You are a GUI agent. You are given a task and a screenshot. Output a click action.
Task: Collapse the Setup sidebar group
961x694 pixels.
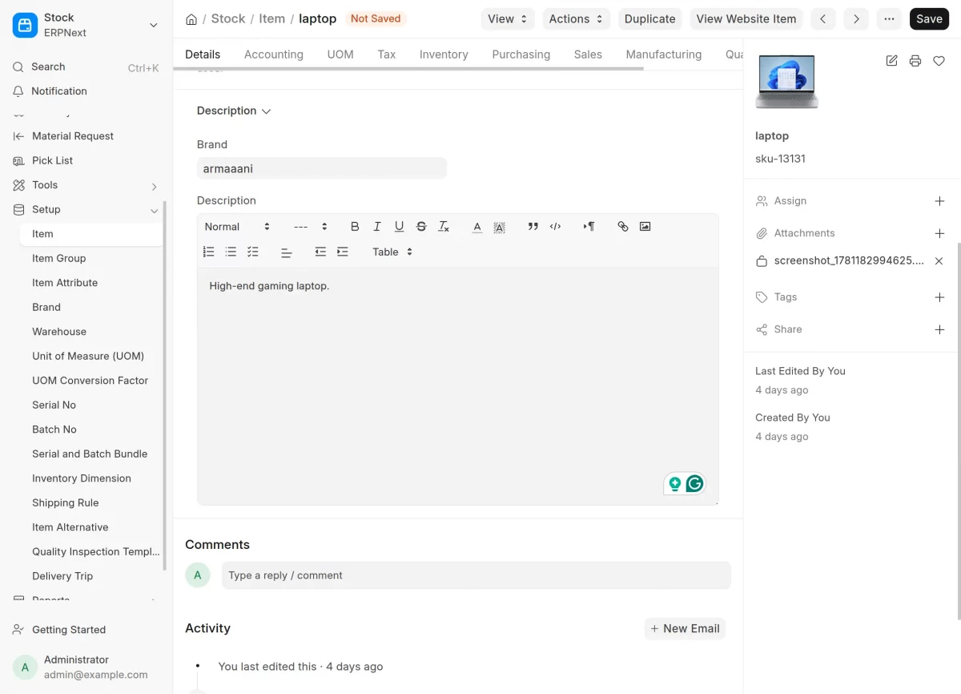click(x=86, y=209)
